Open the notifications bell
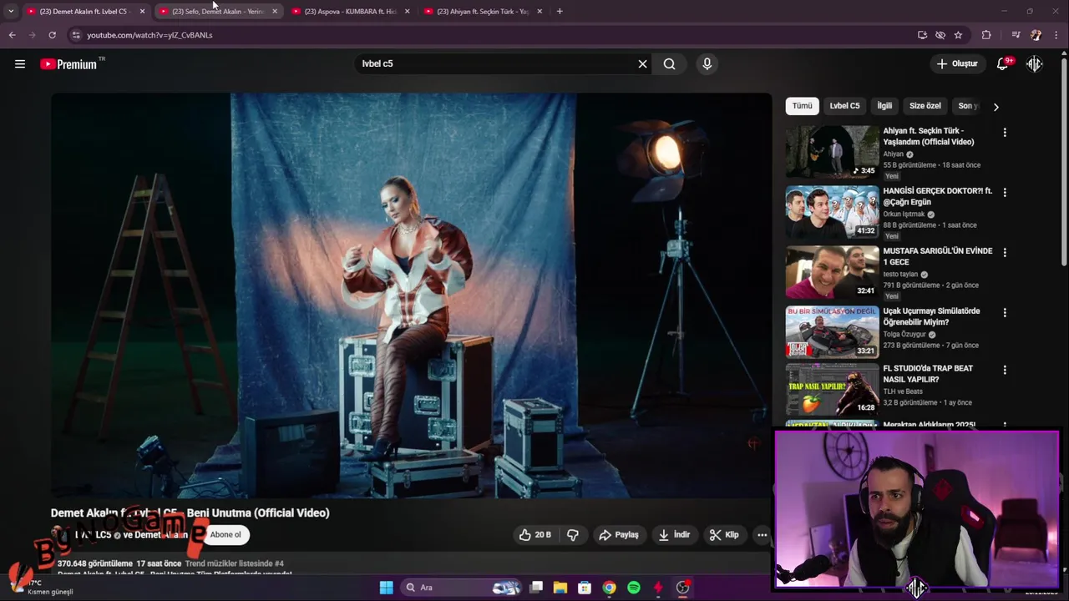This screenshot has height=601, width=1069. [1003, 63]
